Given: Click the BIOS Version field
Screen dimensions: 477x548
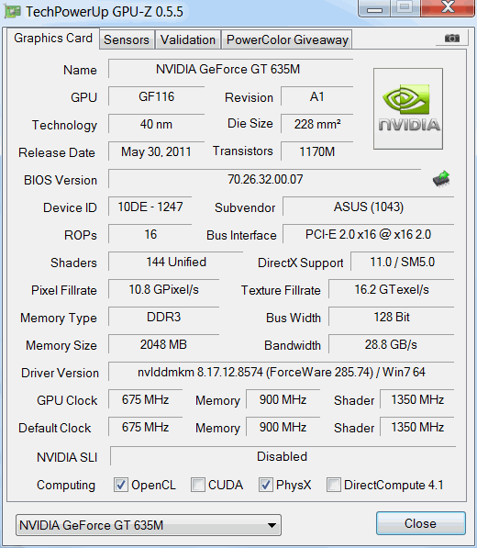Looking at the screenshot, I should pyautogui.click(x=265, y=179).
